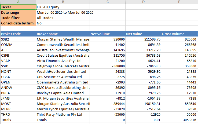
Task: Select Third Party Platform Pty Ltd cell
Action: 63,114
